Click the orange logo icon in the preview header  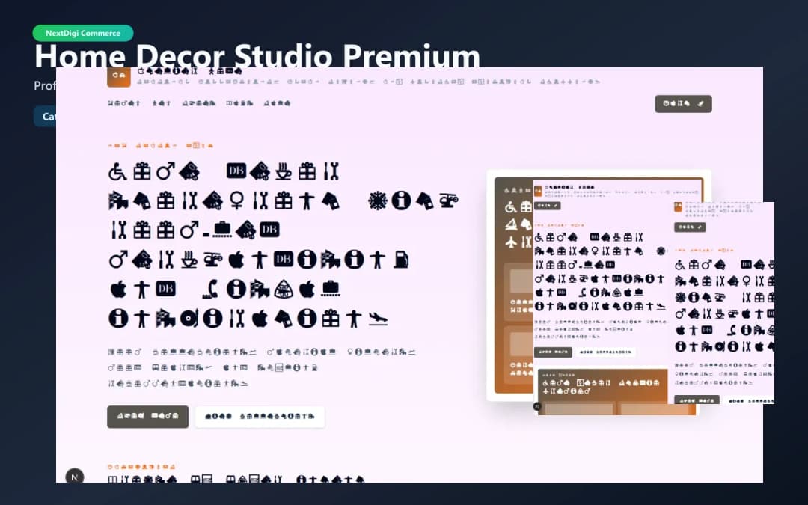(x=118, y=76)
